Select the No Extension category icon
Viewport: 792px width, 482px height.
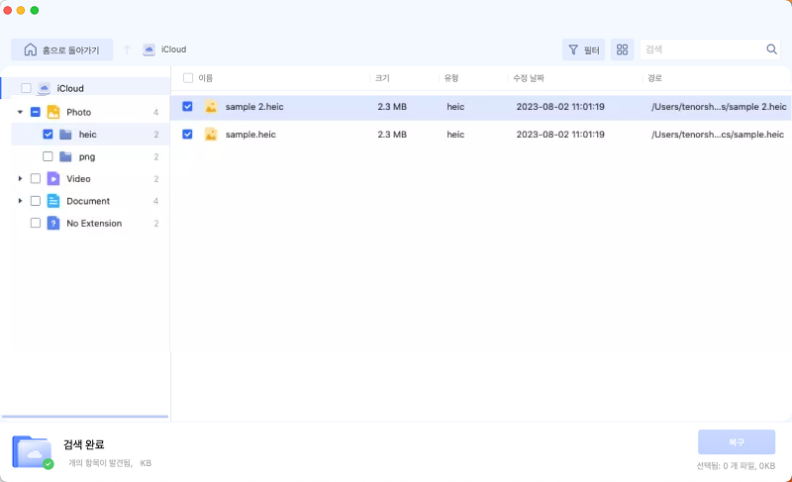(53, 224)
